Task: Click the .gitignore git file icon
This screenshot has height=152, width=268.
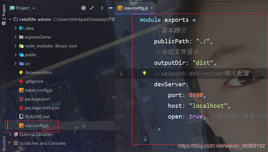Action: (21, 81)
